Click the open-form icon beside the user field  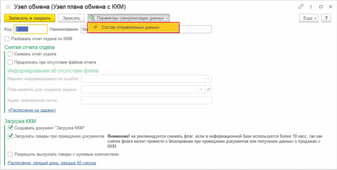click(208, 89)
